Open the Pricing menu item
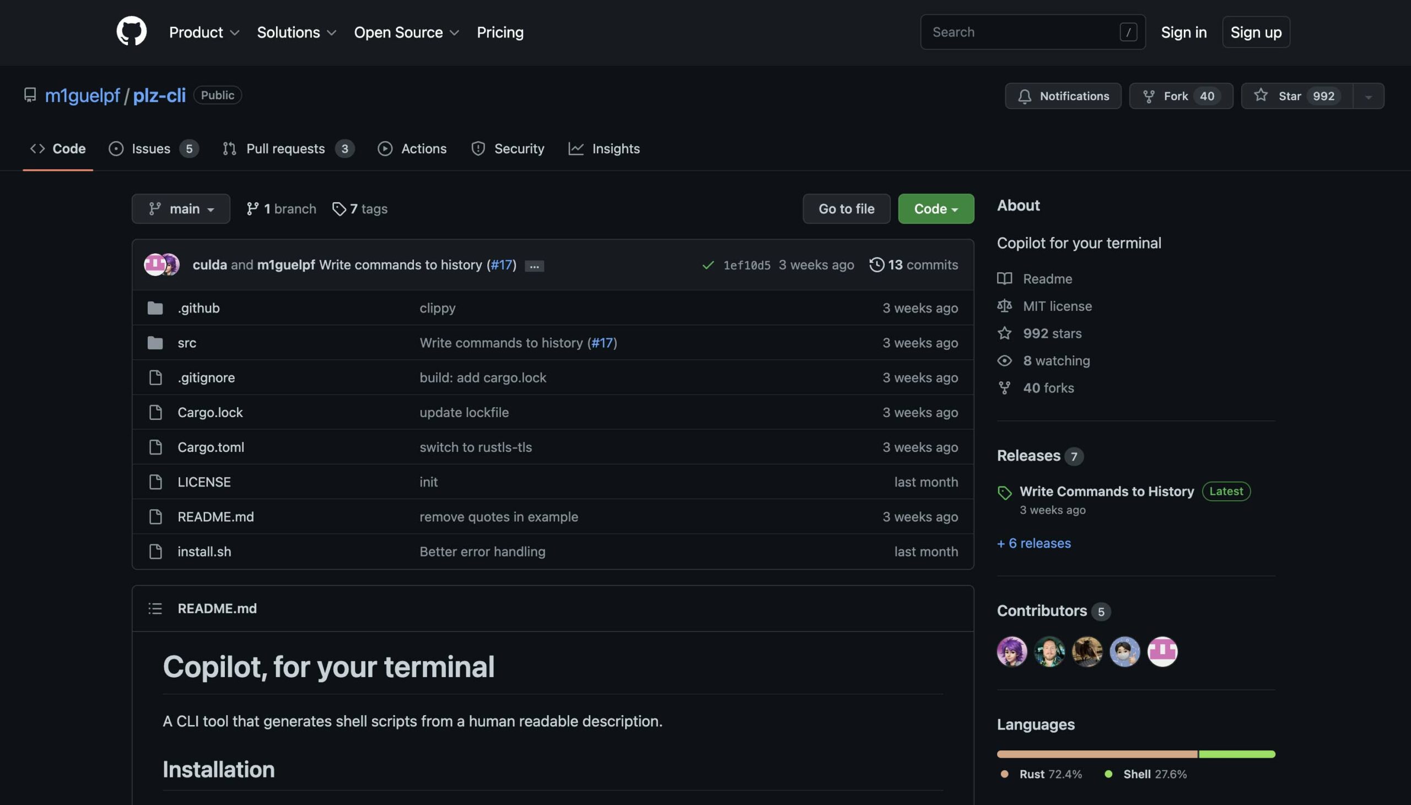 (499, 32)
